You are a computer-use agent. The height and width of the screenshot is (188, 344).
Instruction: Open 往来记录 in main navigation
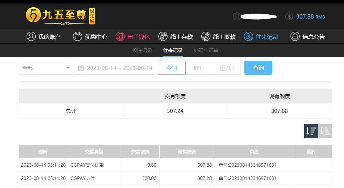coord(261,36)
